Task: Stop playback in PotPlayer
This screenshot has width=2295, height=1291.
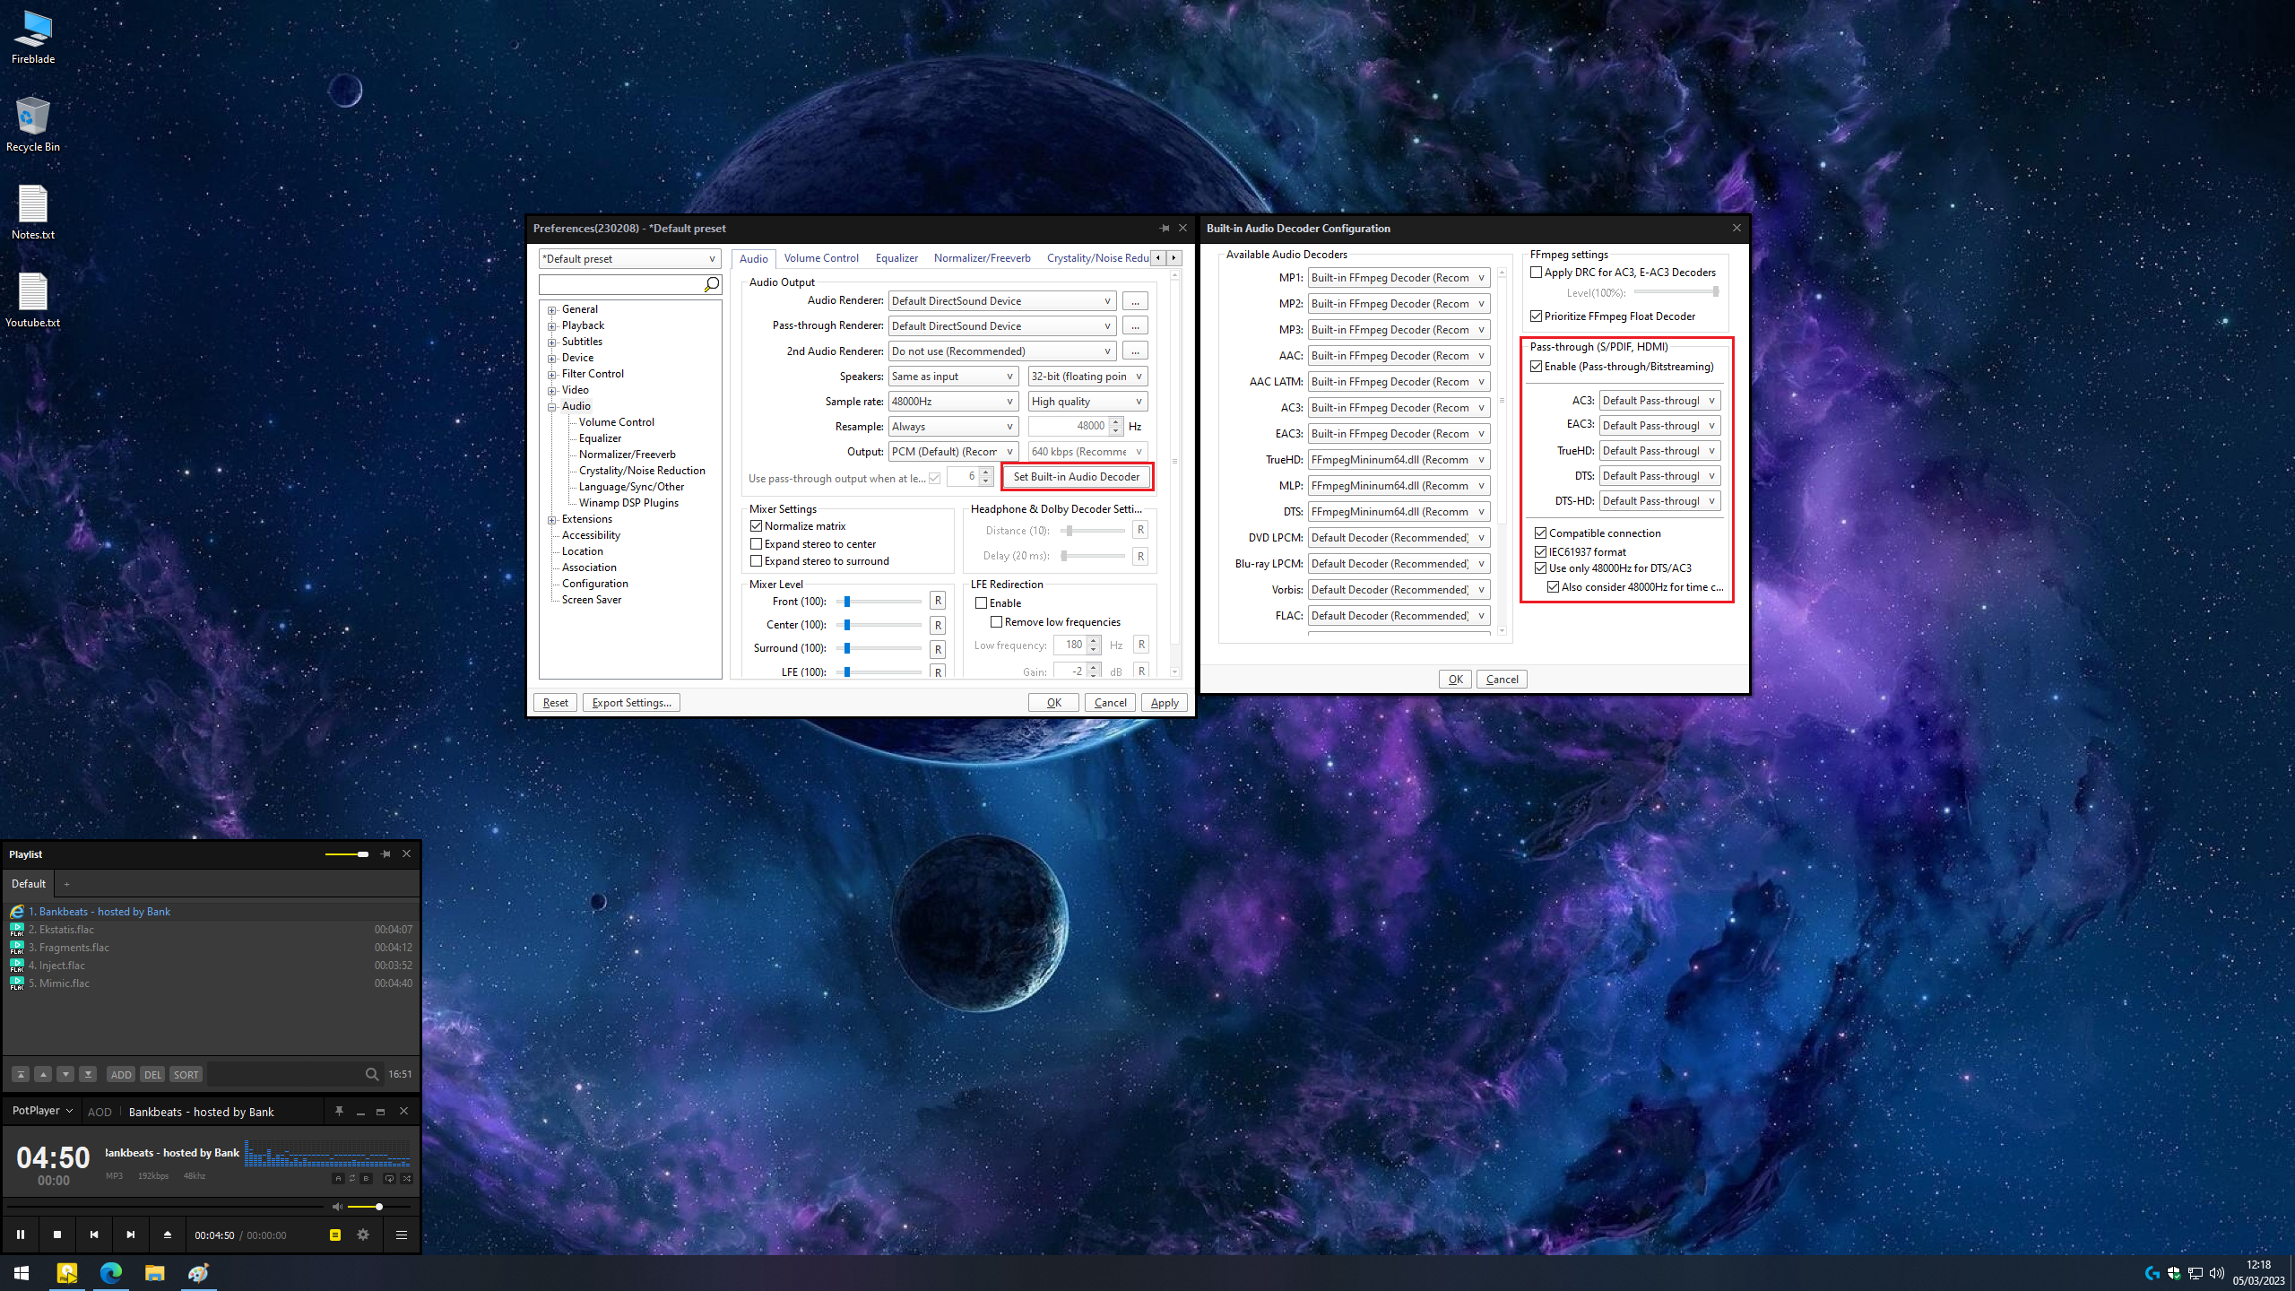Action: (x=57, y=1235)
